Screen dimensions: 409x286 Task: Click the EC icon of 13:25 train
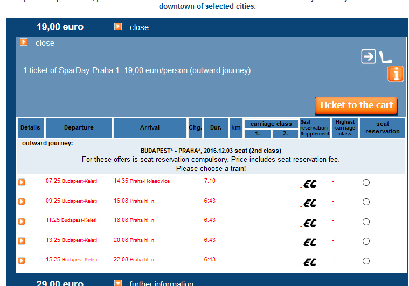(x=310, y=242)
